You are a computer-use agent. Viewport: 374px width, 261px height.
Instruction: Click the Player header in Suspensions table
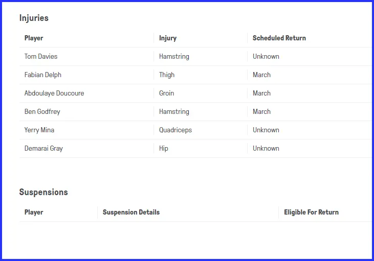pos(34,212)
